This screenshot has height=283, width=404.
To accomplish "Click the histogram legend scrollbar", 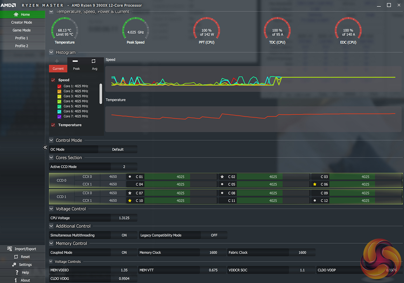I will [x=101, y=94].
